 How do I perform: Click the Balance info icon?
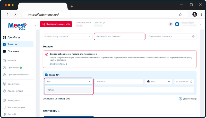[104, 23]
